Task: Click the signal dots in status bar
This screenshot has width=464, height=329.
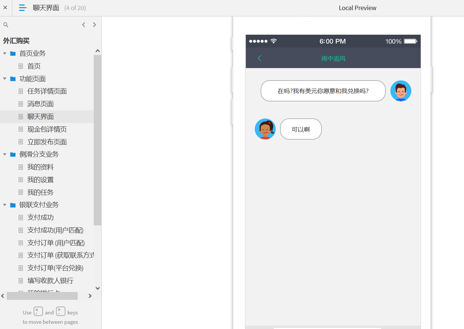Action: pyautogui.click(x=258, y=41)
